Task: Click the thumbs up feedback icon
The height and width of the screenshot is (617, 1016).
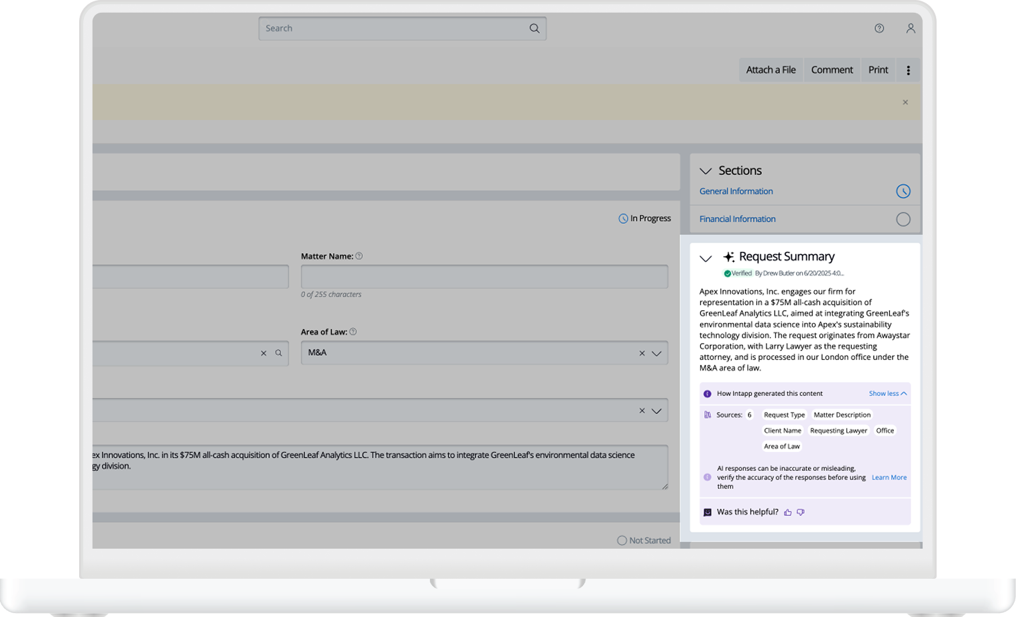Action: tap(788, 512)
